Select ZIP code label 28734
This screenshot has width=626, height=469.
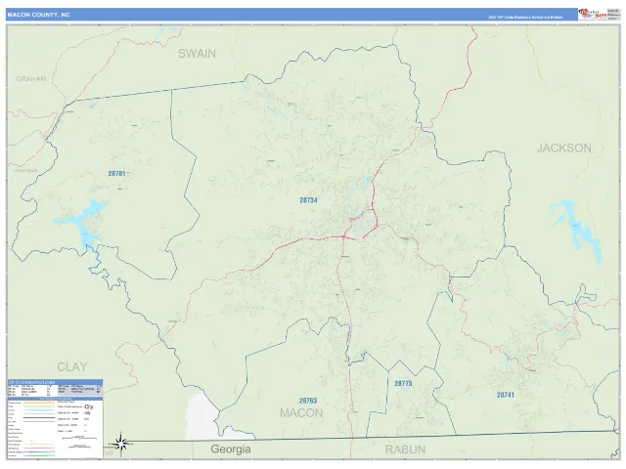(x=308, y=200)
